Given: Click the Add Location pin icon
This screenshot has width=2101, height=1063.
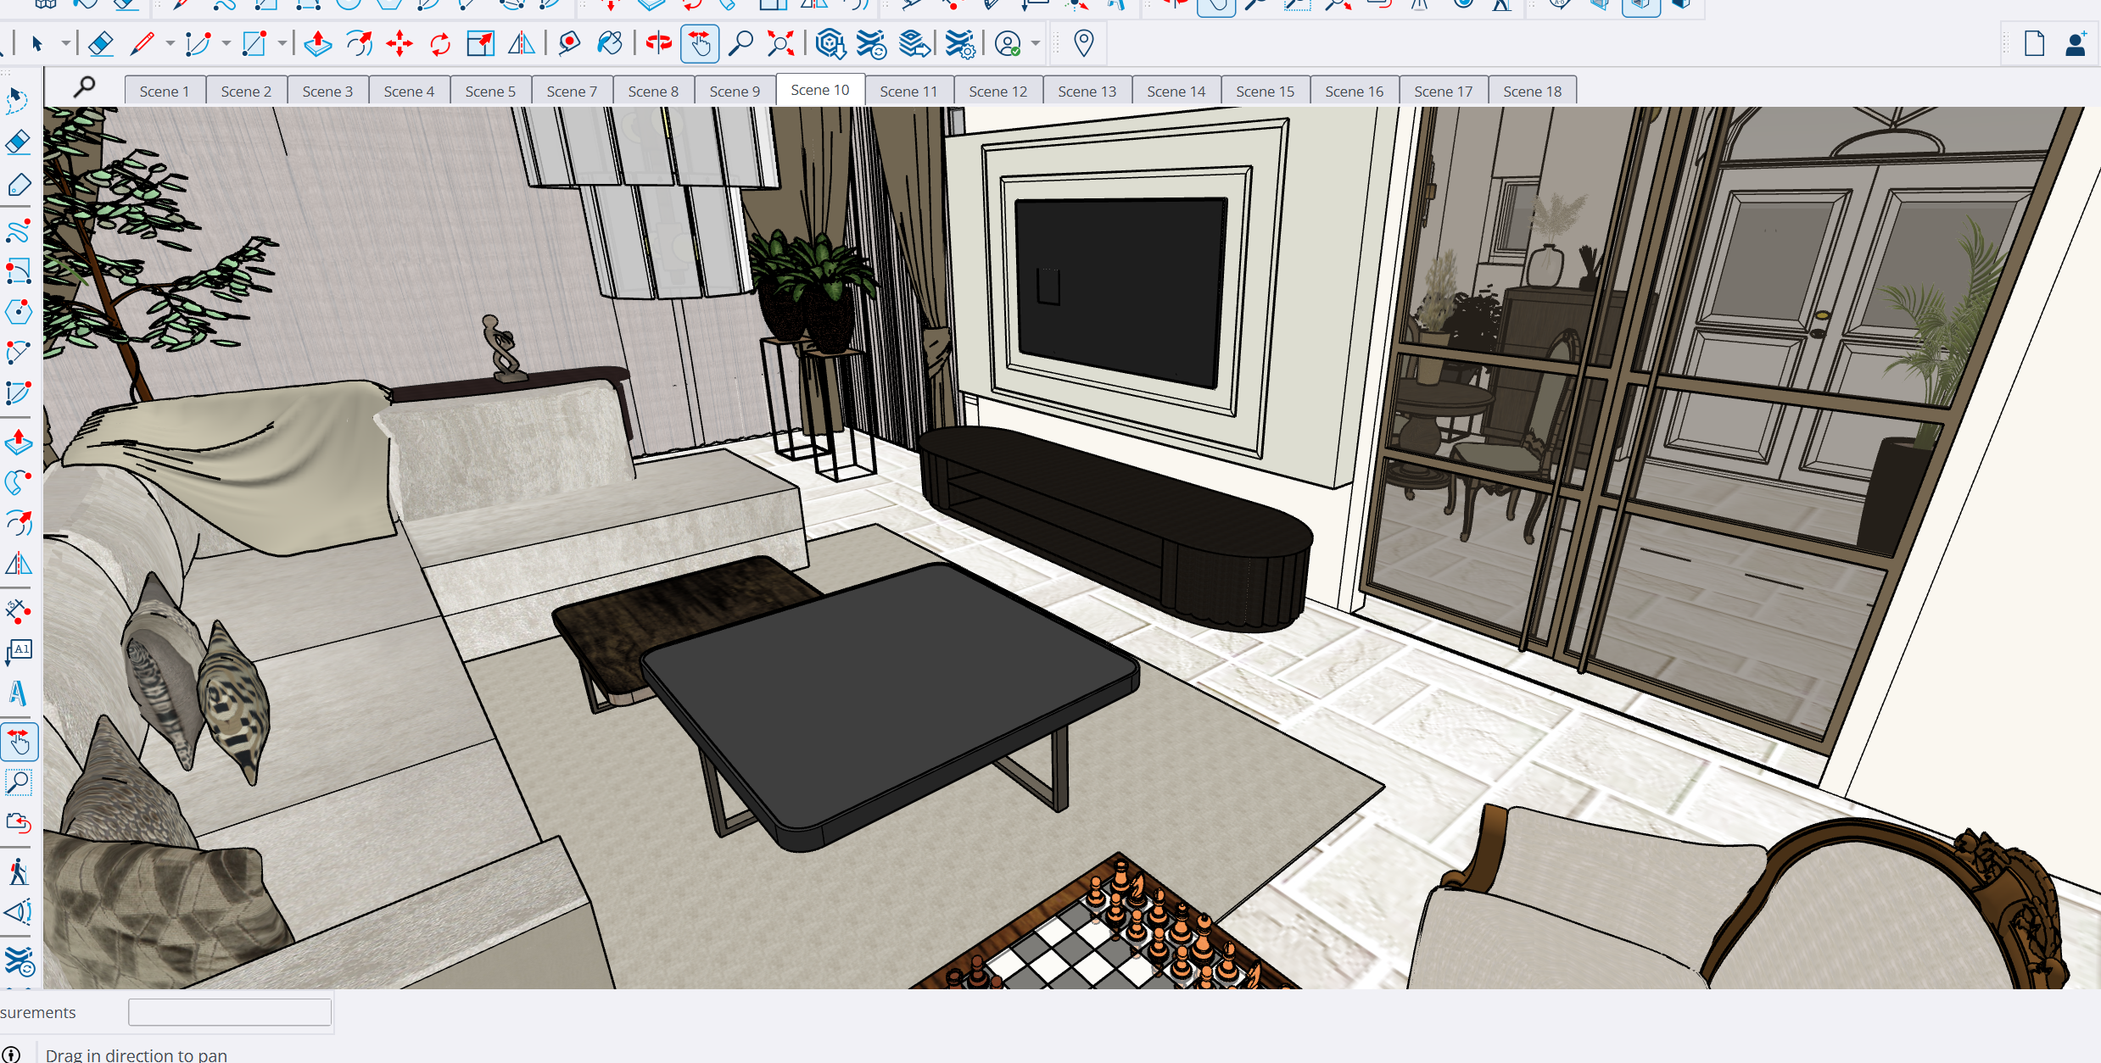Looking at the screenshot, I should 1083,43.
